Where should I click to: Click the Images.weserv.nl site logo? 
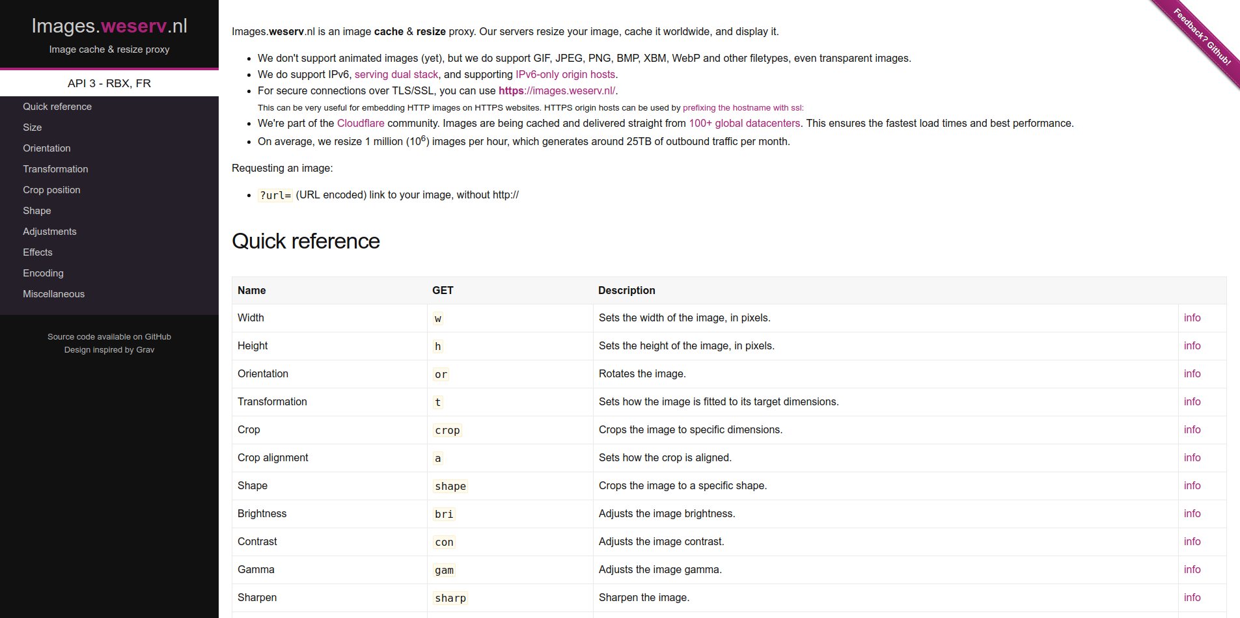click(109, 26)
